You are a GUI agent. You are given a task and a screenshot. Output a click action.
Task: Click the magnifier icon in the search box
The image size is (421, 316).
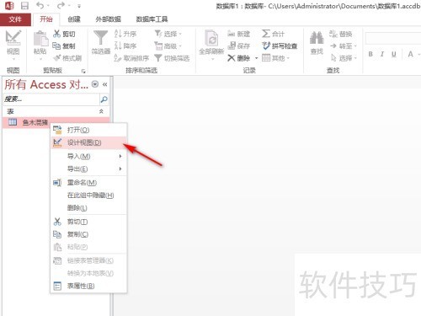click(104, 99)
